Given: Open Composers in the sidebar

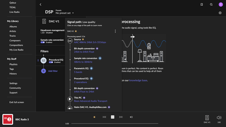Looking at the screenshot, I should (x=15, y=40).
